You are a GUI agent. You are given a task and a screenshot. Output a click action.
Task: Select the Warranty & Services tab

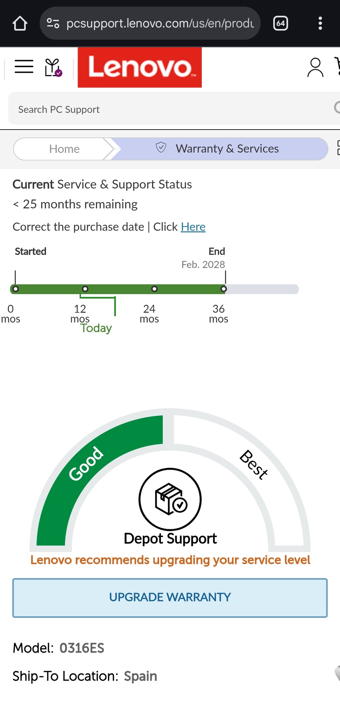(219, 149)
